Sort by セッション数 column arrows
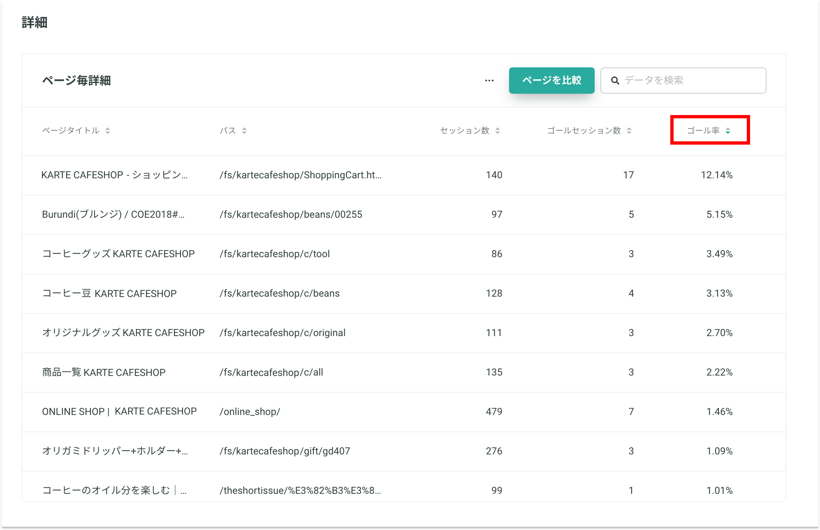 (498, 131)
